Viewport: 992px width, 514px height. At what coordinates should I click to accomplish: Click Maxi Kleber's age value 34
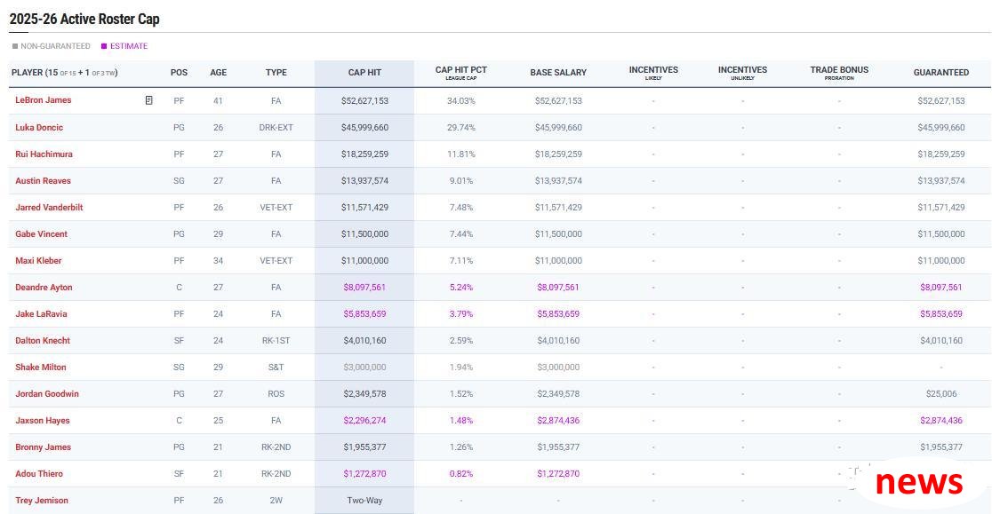click(x=219, y=260)
